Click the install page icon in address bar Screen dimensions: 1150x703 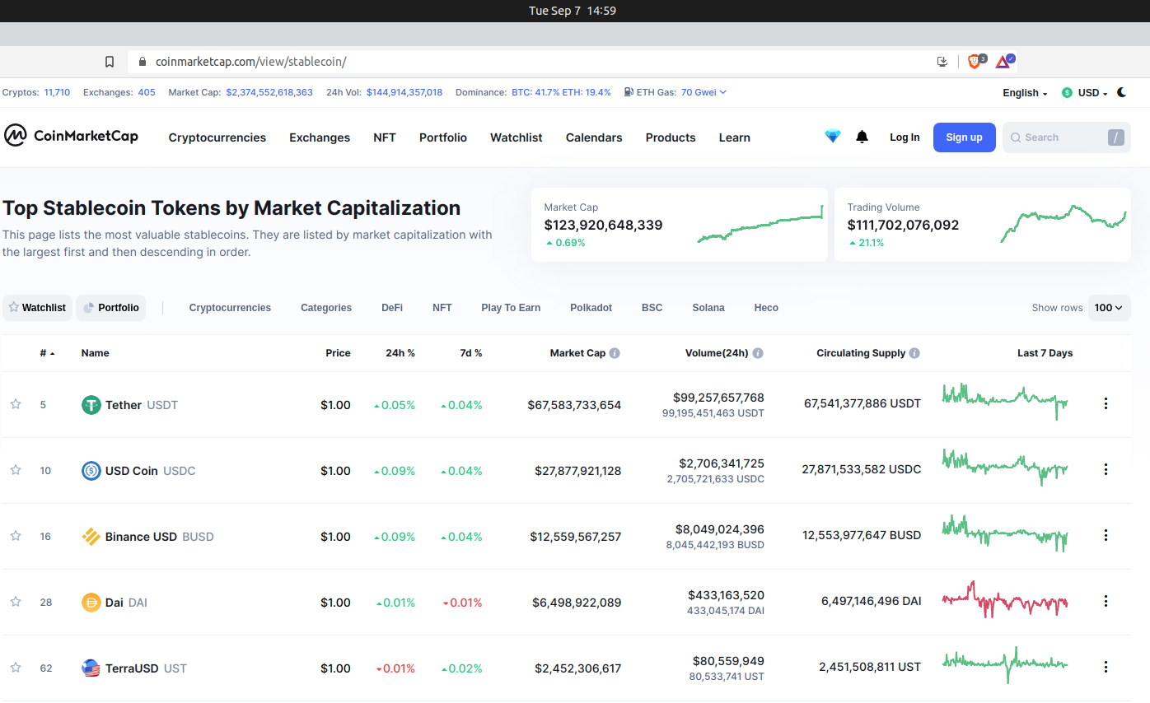(942, 62)
